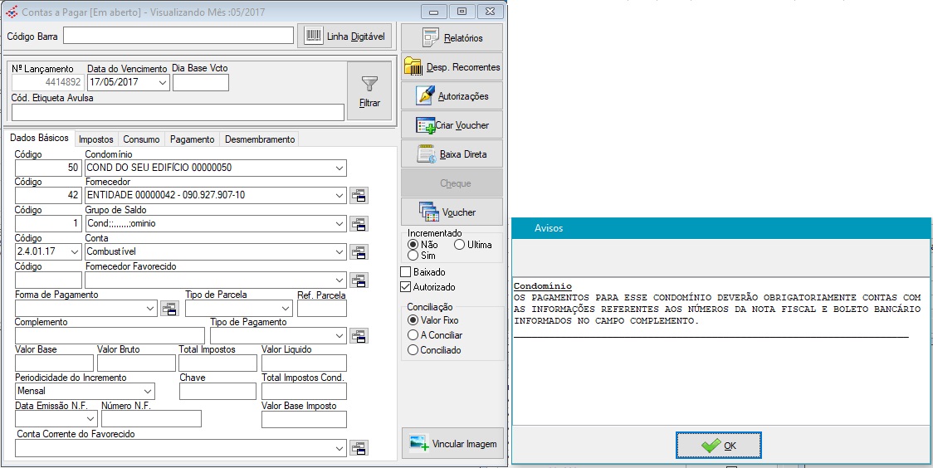This screenshot has width=933, height=468.
Task: Open the Desmembramento tab
Action: [x=259, y=139]
